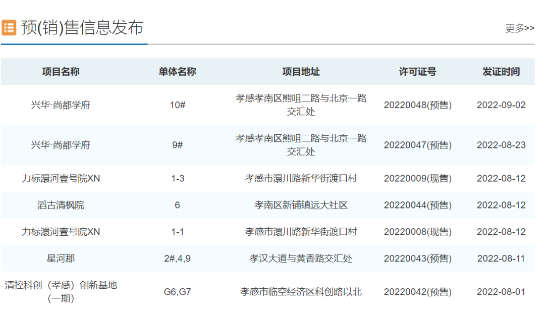Click the 单体名称 column header
The image size is (545, 311).
coord(177,72)
